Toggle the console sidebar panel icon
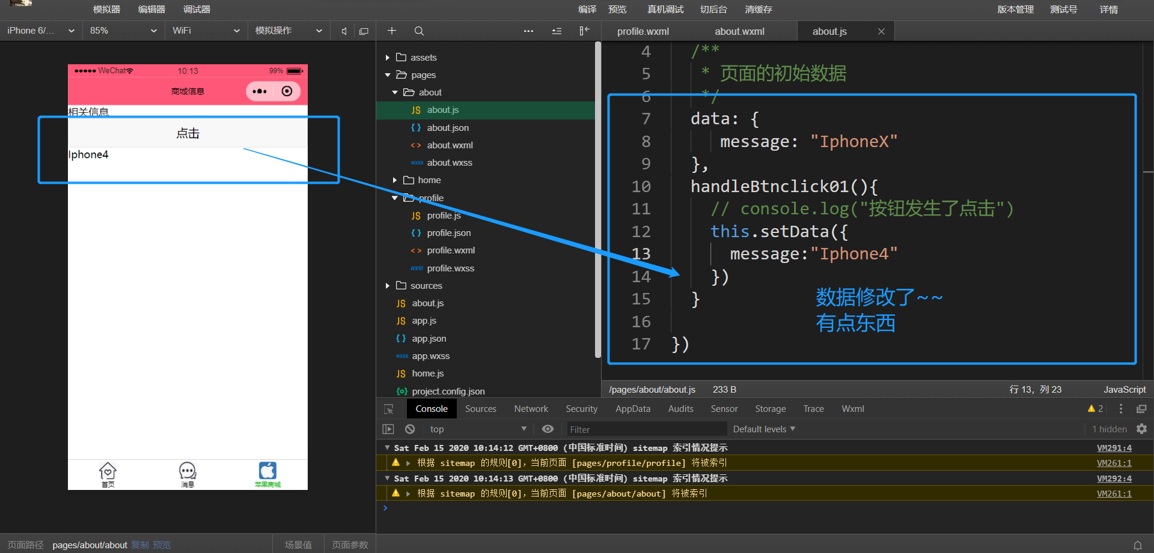 point(388,429)
